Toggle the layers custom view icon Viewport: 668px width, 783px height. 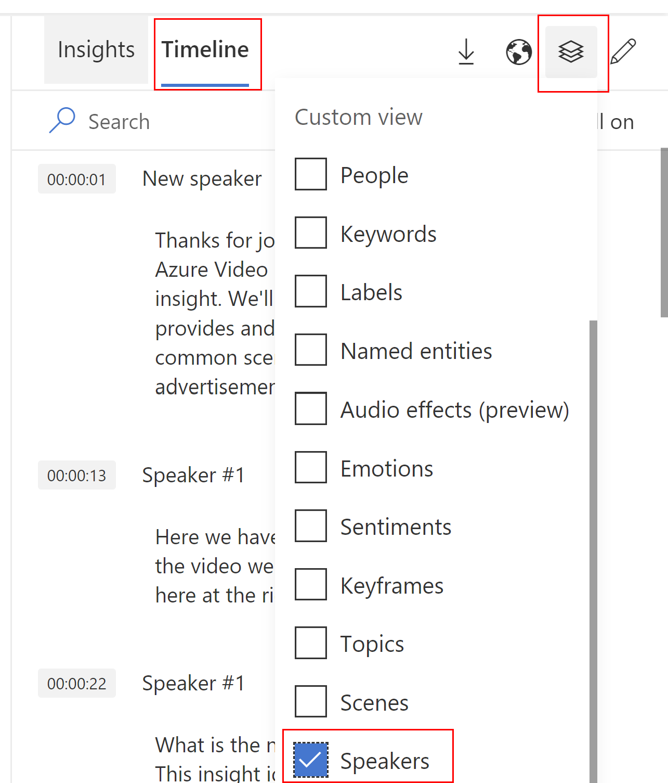(x=571, y=52)
